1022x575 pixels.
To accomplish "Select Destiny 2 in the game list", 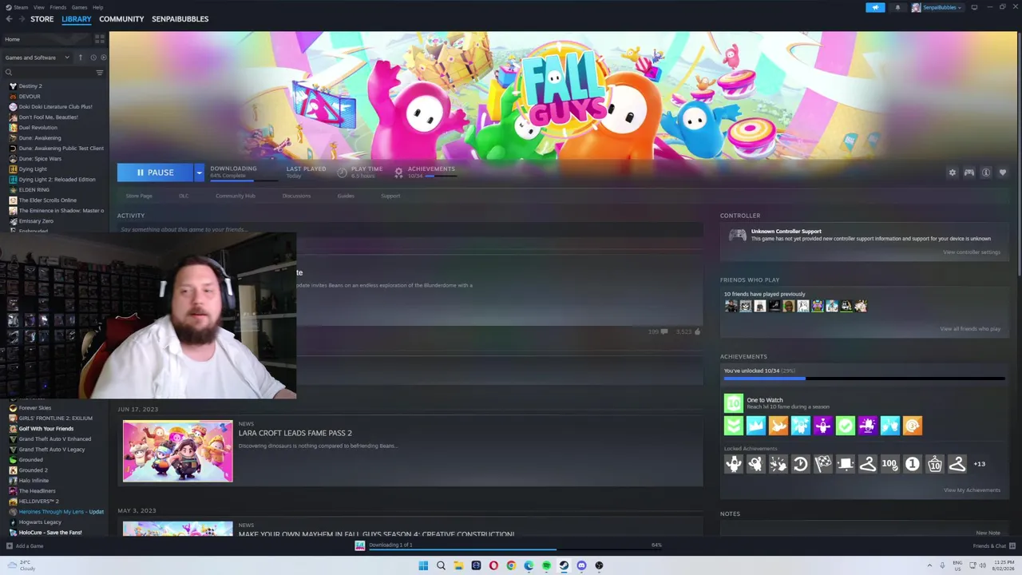I will coord(30,86).
